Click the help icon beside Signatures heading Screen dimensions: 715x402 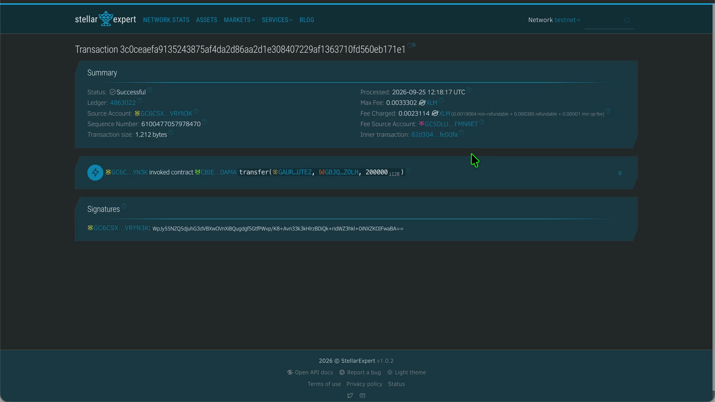[x=124, y=206]
